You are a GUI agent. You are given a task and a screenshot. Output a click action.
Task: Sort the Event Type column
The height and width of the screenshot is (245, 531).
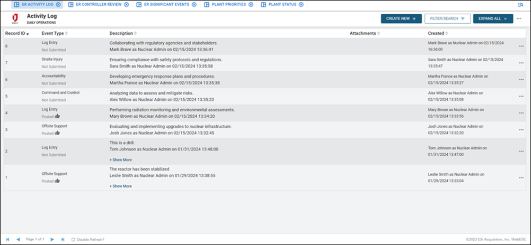coord(54,33)
